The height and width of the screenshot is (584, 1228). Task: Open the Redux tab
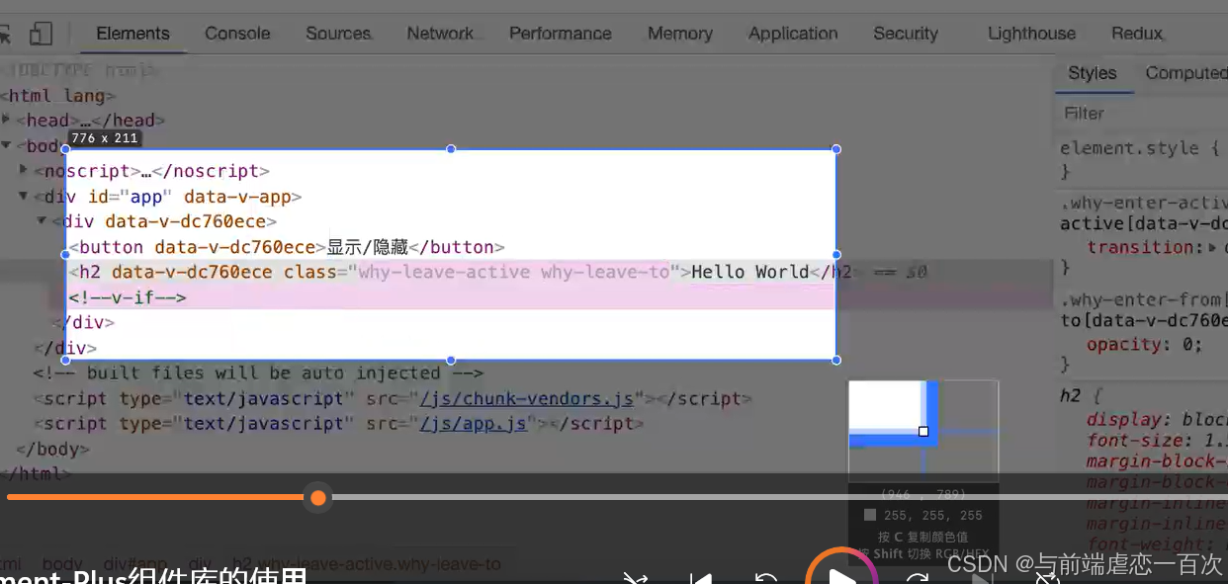click(1137, 34)
